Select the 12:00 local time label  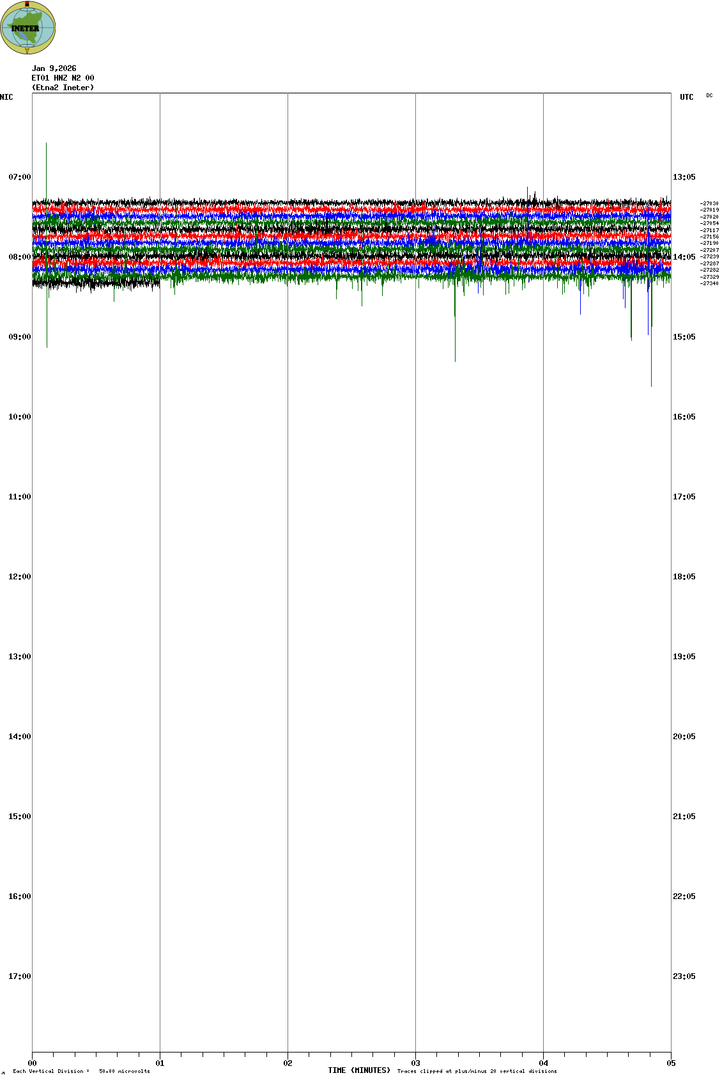(x=19, y=577)
